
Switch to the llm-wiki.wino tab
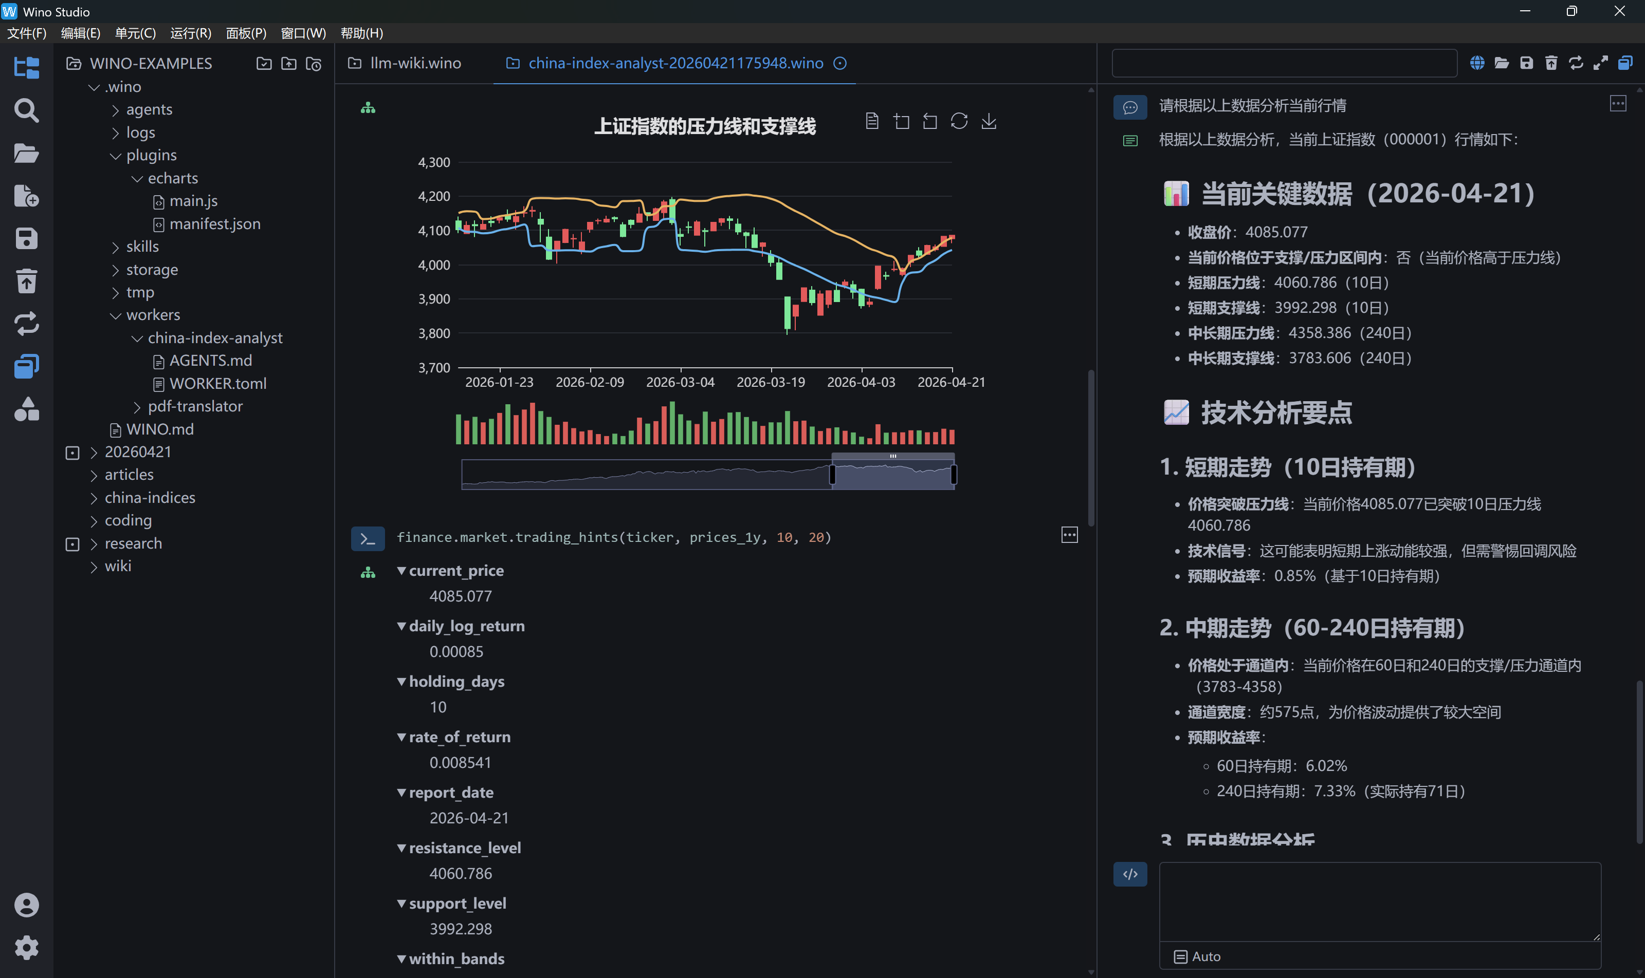click(x=415, y=63)
